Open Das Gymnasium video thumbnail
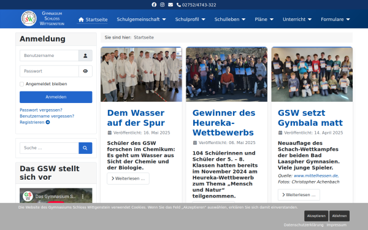368x230 pixels. [x=56, y=196]
